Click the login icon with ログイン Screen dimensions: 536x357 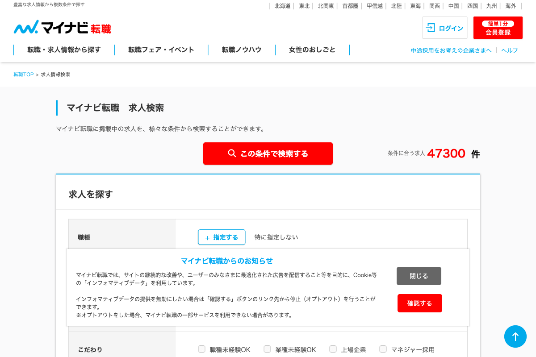444,28
